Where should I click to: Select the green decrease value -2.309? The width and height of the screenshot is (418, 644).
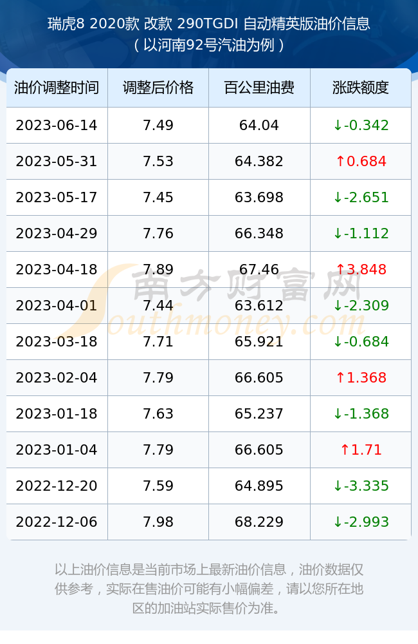[x=361, y=305]
